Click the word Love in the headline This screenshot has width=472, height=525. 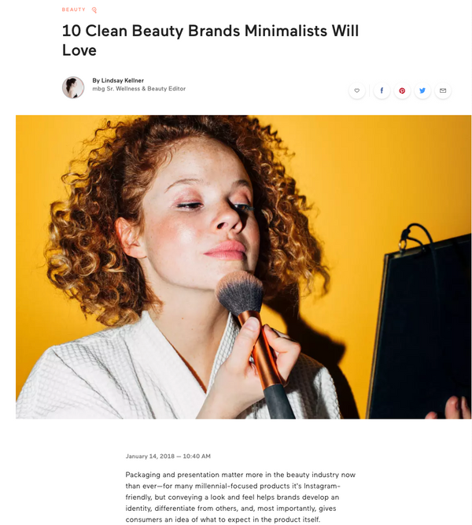pyautogui.click(x=79, y=50)
